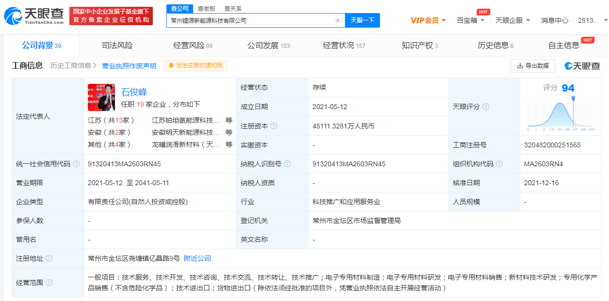Select the 查关系 search tab
609x301 pixels.
233,8
